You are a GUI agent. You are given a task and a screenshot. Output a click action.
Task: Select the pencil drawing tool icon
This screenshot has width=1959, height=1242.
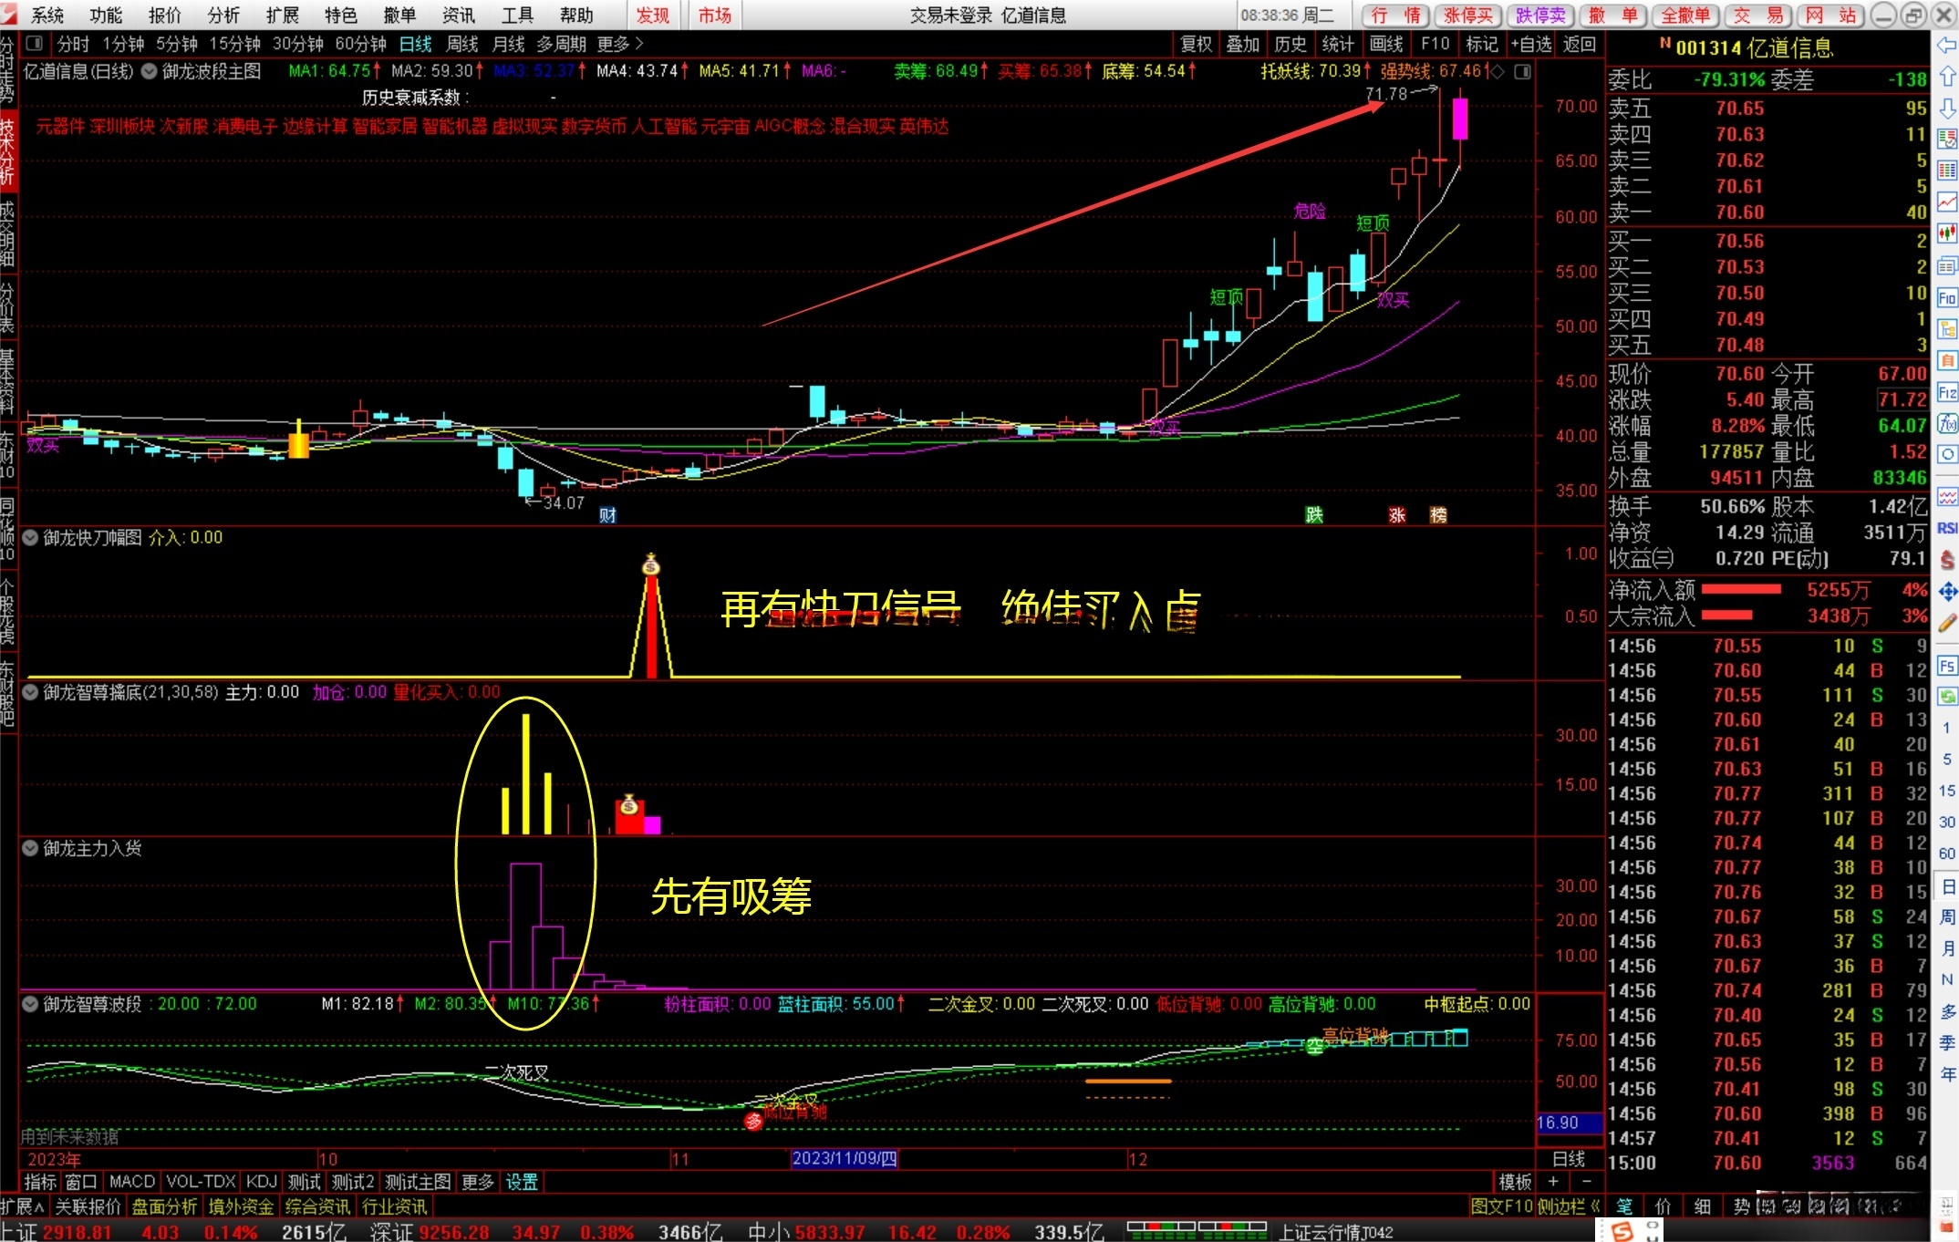1947,623
